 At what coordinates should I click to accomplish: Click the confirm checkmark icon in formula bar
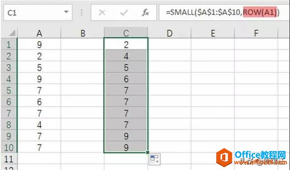coord(124,13)
